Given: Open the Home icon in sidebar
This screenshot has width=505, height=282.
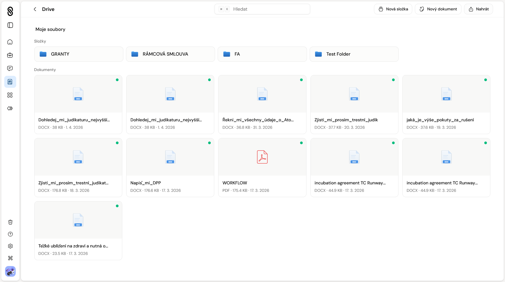Looking at the screenshot, I should point(10,42).
